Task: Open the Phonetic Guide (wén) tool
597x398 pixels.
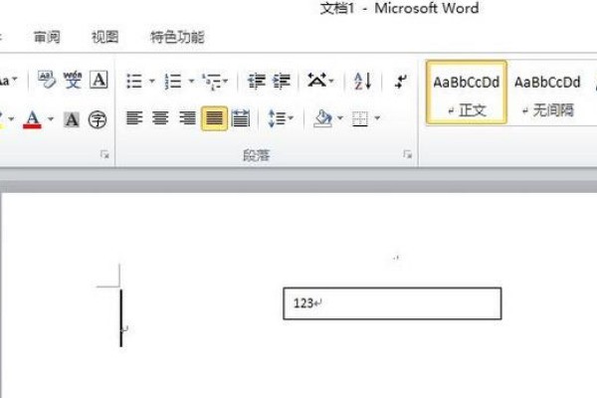Action: click(x=73, y=80)
